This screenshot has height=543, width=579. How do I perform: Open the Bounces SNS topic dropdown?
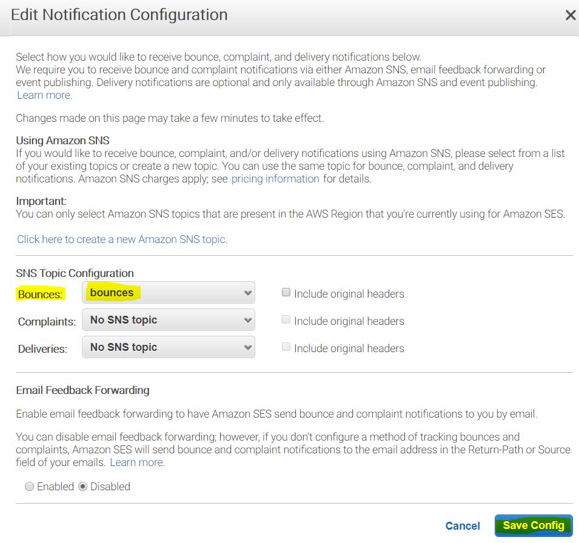[x=169, y=293]
